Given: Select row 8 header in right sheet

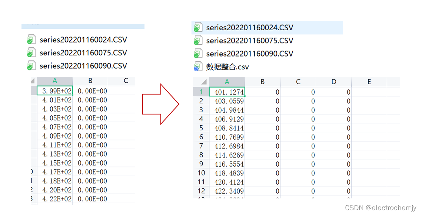Looking at the screenshot, I should point(201,155).
